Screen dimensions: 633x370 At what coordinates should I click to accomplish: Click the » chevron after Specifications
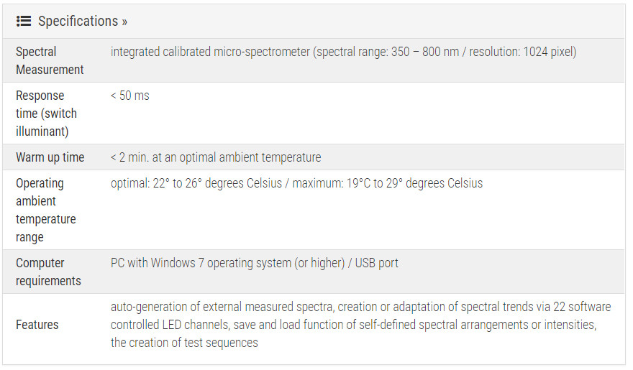click(x=124, y=22)
